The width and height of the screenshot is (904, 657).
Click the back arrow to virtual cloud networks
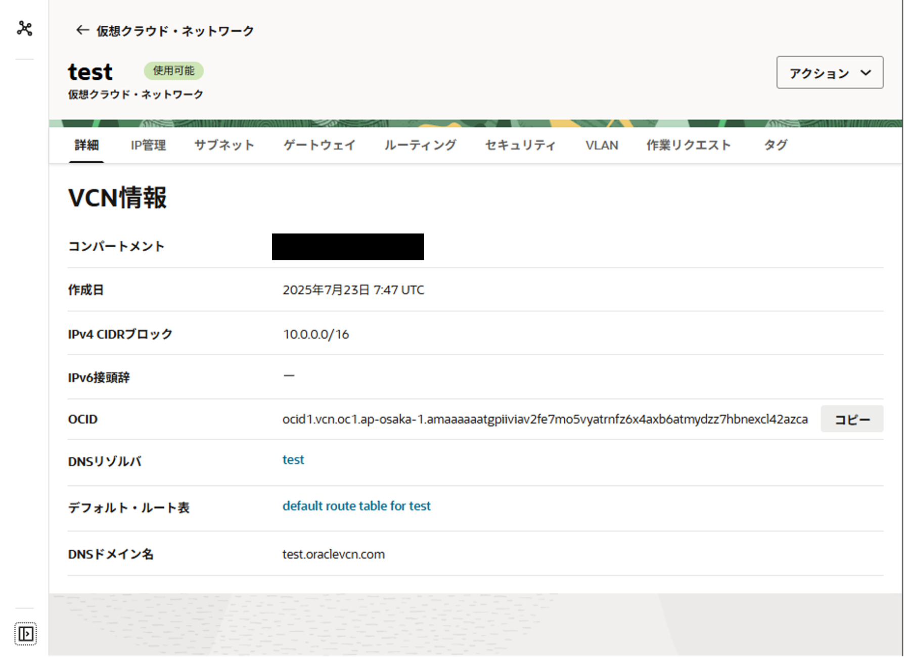pos(82,30)
